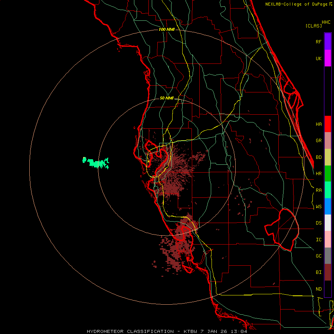
Task: Click the HR green legend swatch
Action: 328,174
